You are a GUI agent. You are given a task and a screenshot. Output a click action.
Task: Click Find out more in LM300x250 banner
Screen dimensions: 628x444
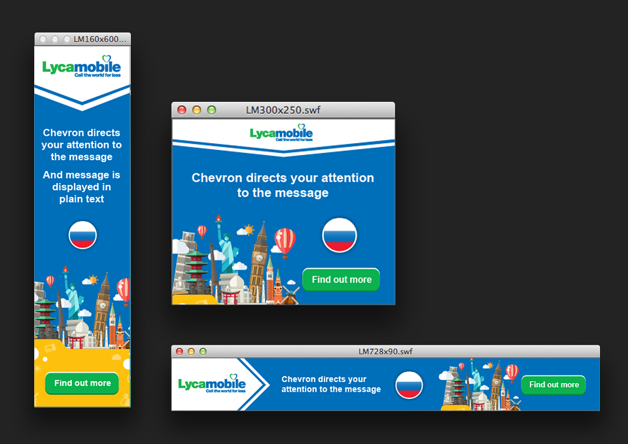point(341,279)
